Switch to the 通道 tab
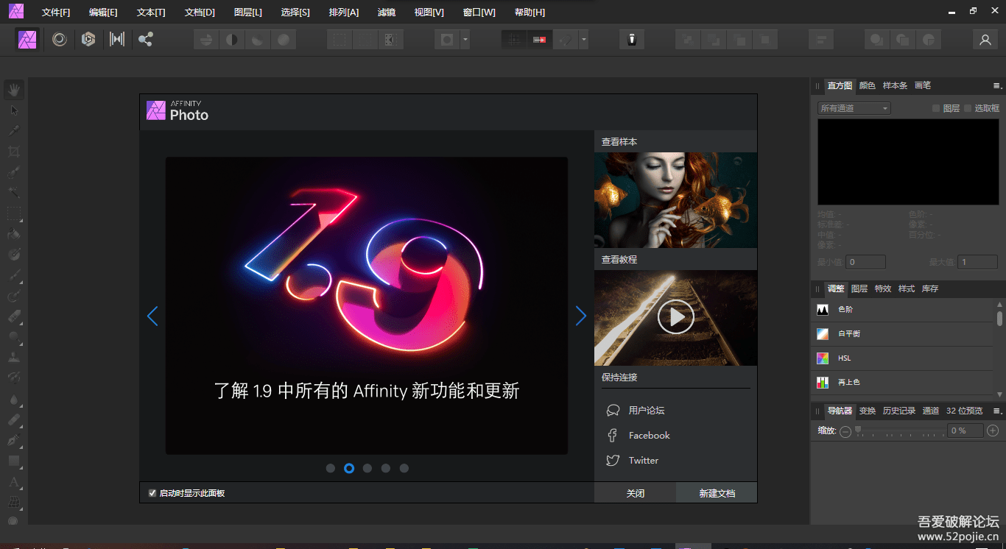Screen dimensions: 1006x549 [931, 411]
